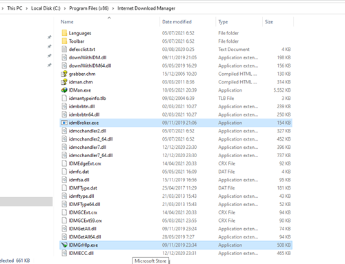This screenshot has width=345, height=264.
Task: Click the idmcchandler2_64.dll file icon
Action: (64, 139)
